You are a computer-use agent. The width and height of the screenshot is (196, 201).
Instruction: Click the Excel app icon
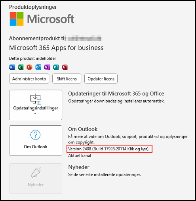click(21, 67)
